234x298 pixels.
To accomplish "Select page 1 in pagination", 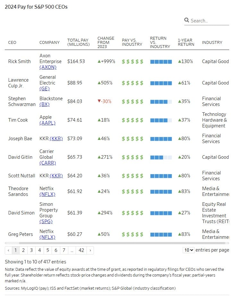I will tap(16, 250).
